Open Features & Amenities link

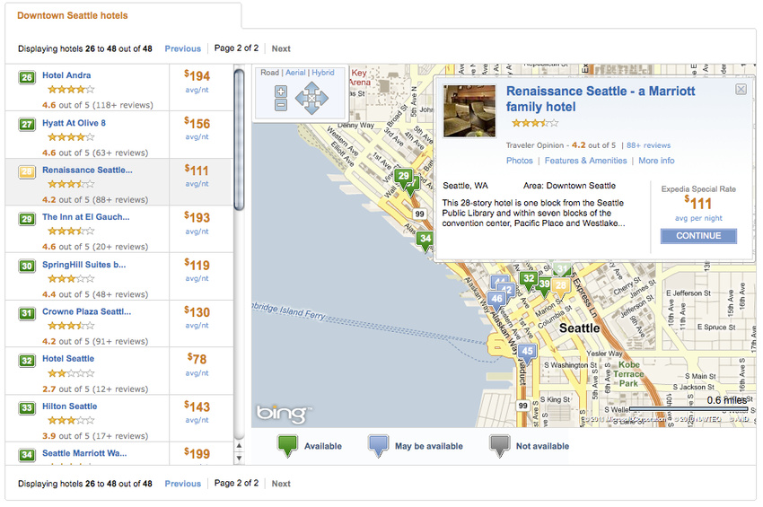pos(585,161)
